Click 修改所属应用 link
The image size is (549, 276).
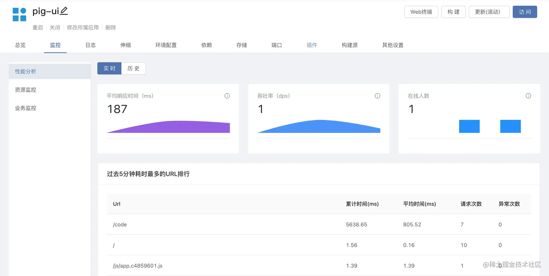point(83,28)
